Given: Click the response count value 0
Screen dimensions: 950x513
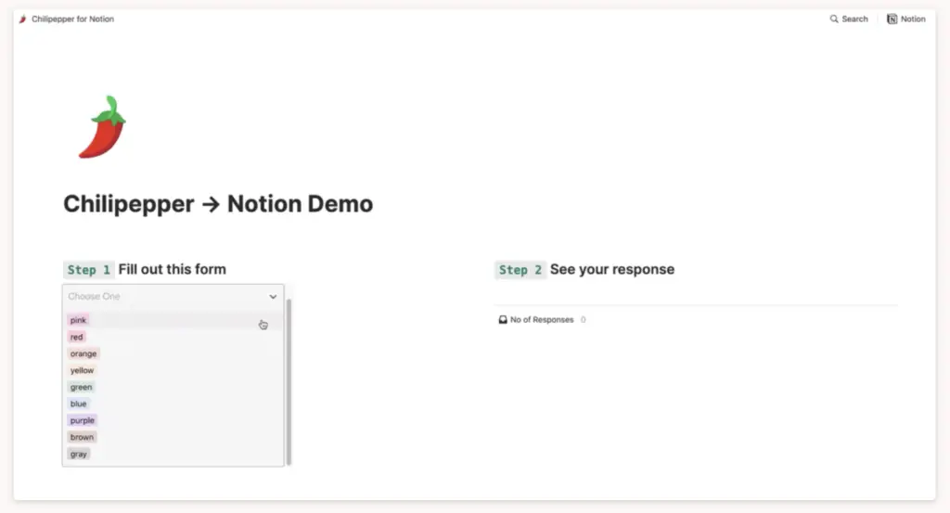Looking at the screenshot, I should coord(583,320).
